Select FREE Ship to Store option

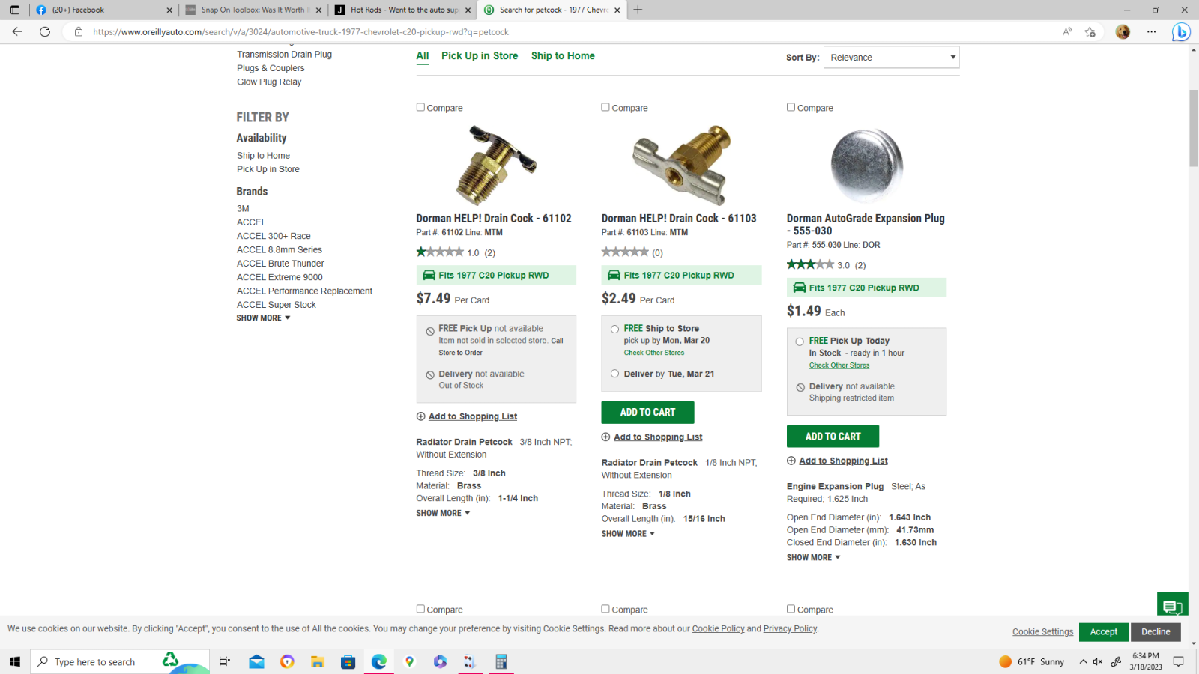pos(614,329)
